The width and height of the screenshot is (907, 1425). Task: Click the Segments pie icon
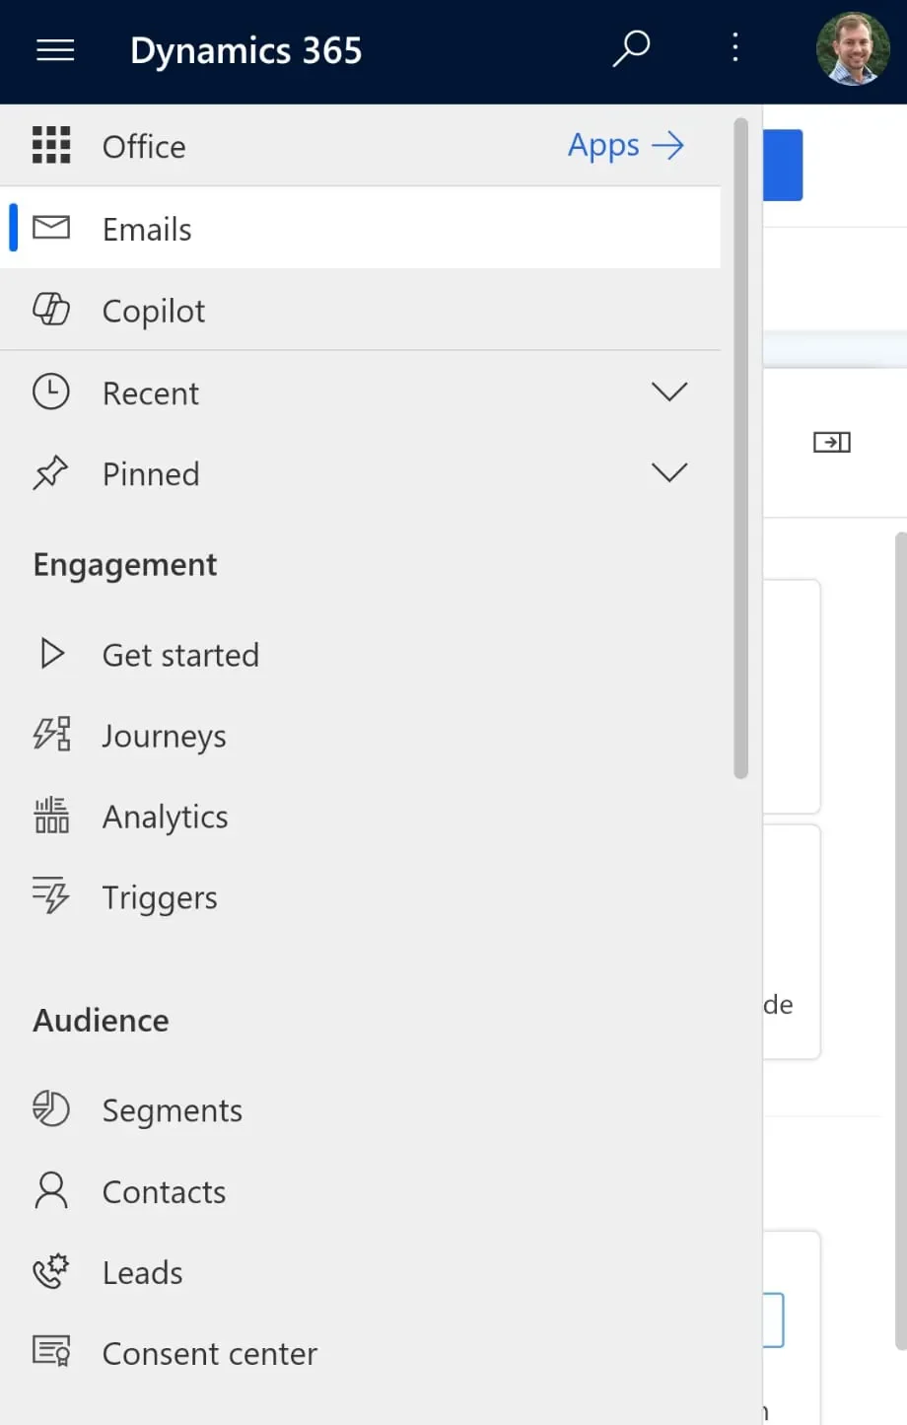[51, 1108]
